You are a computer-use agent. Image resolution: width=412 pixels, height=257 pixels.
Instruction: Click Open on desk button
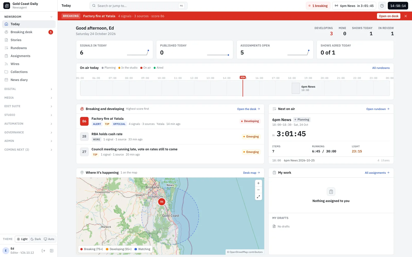click(x=389, y=16)
